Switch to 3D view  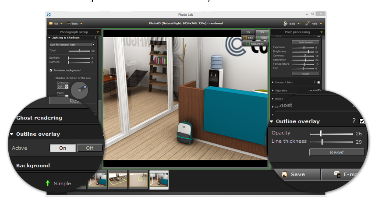click(262, 32)
